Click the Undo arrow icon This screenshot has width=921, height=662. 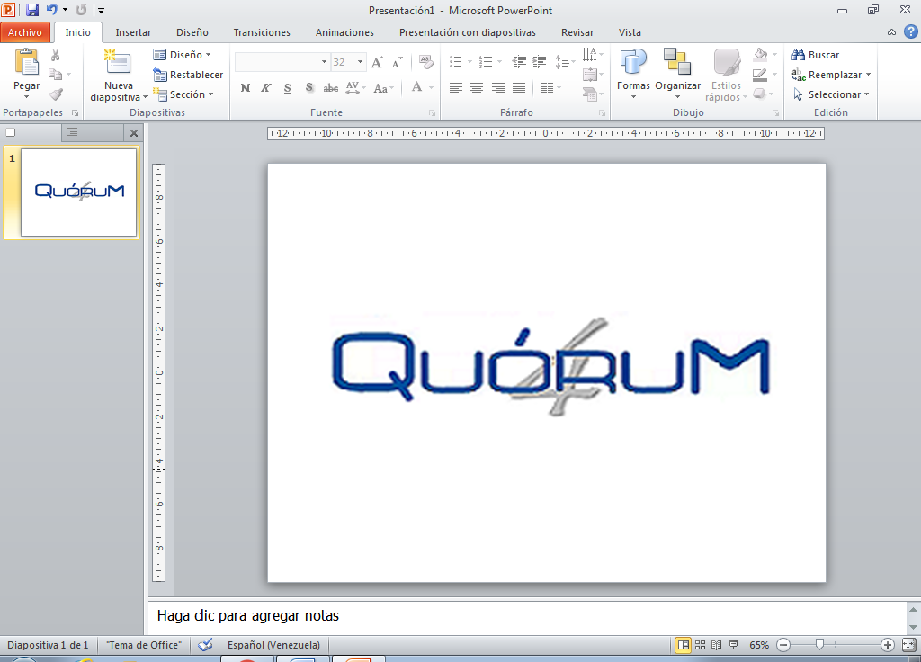coord(51,10)
